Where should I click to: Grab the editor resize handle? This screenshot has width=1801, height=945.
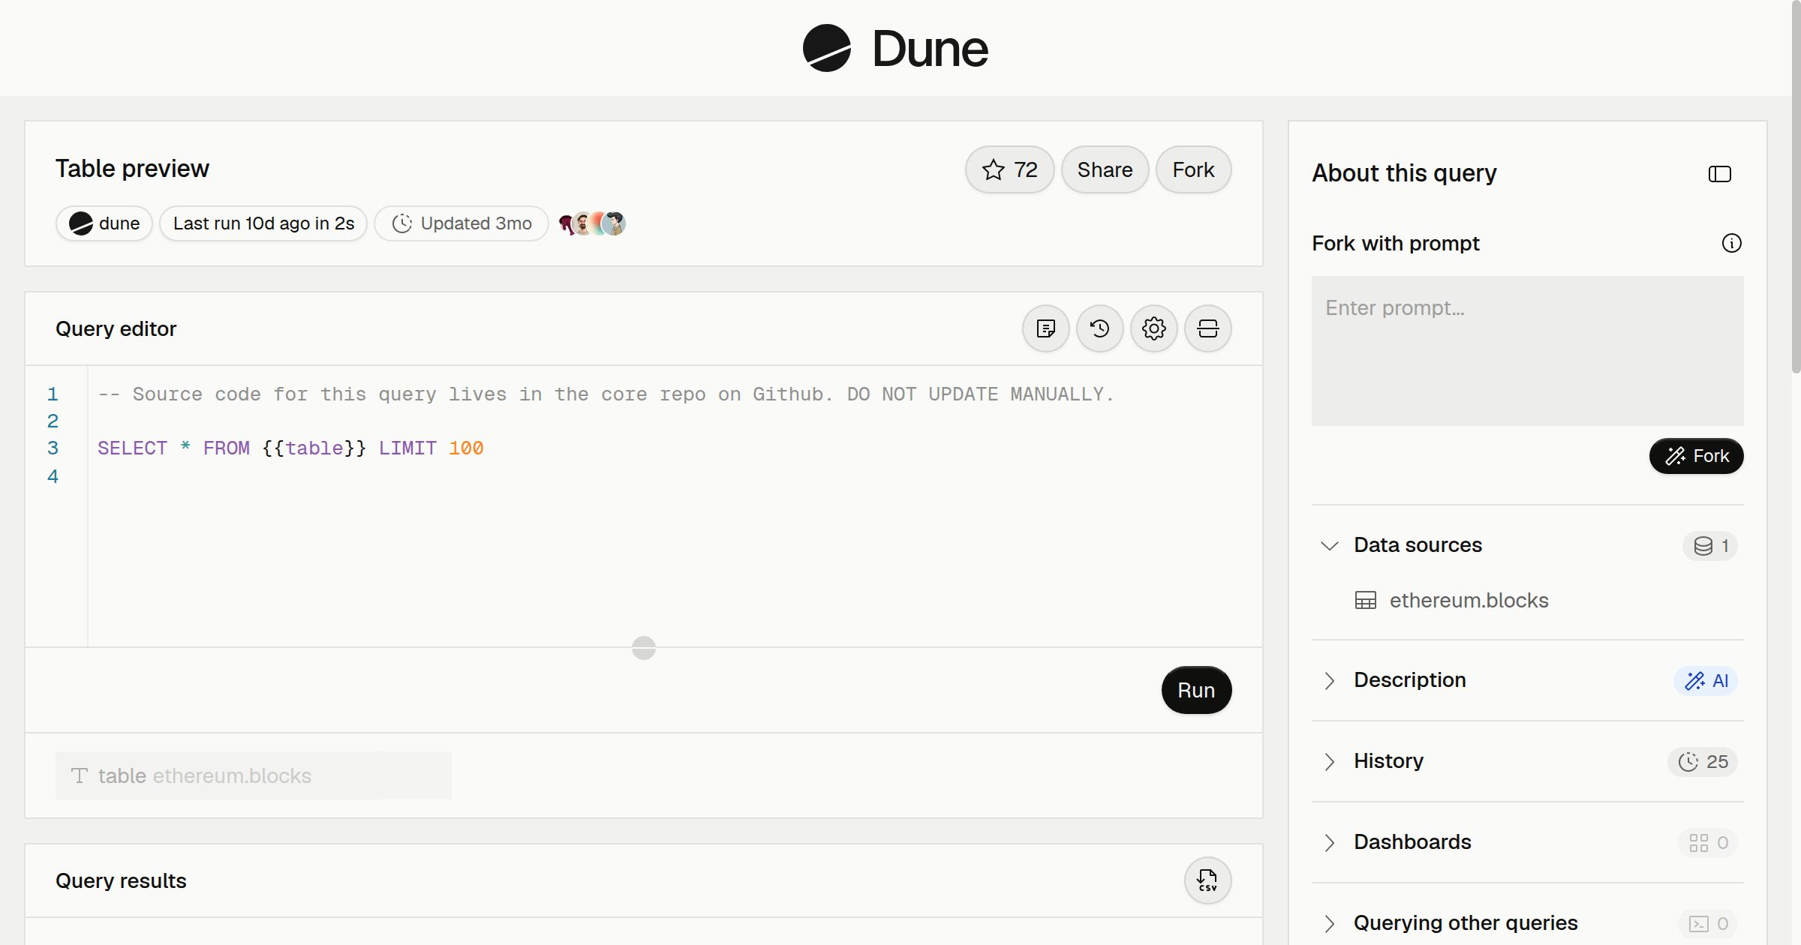644,648
